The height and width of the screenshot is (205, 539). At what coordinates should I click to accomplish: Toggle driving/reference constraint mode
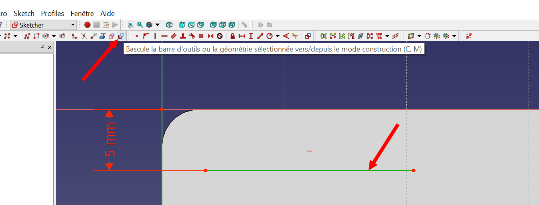[x=308, y=36]
